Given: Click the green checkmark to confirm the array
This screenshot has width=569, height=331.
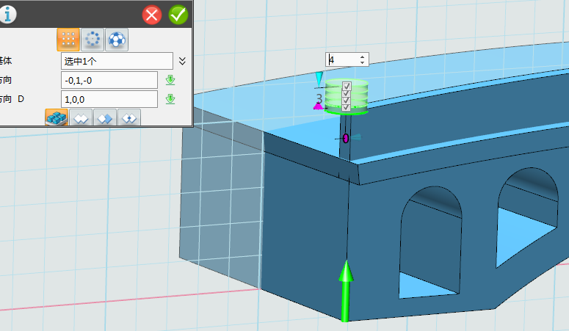Looking at the screenshot, I should click(178, 14).
